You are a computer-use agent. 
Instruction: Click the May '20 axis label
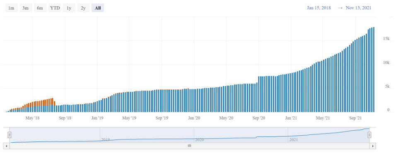(226, 118)
